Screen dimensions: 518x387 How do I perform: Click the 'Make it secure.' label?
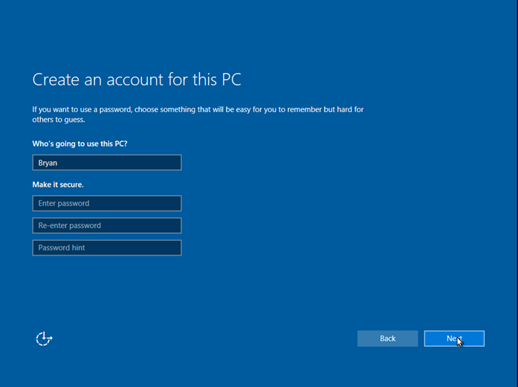pyautogui.click(x=58, y=184)
